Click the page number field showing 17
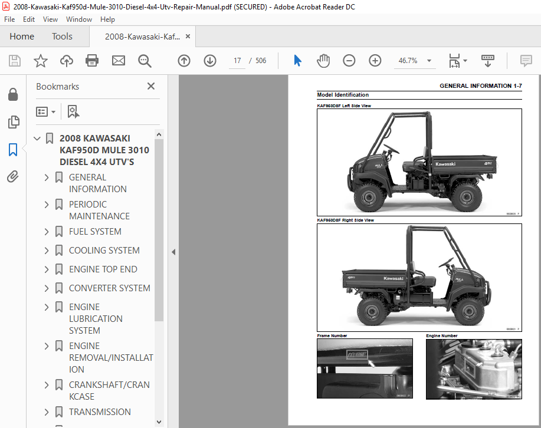 (237, 61)
